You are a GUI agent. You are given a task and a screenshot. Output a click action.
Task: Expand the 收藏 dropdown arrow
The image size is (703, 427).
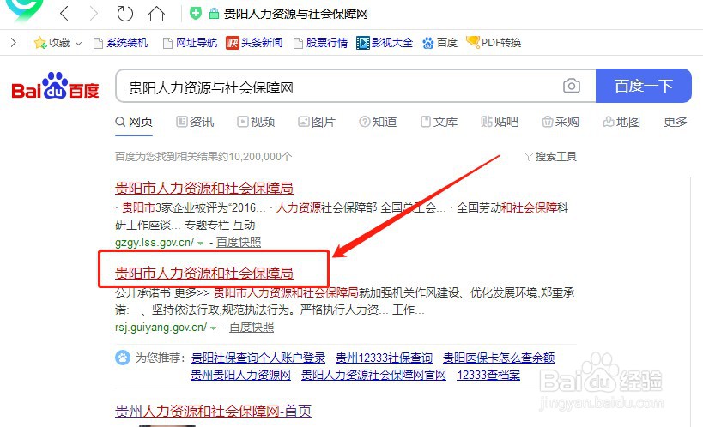click(x=78, y=44)
